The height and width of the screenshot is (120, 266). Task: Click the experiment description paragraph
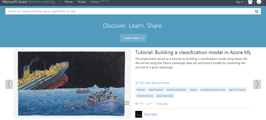(192, 63)
